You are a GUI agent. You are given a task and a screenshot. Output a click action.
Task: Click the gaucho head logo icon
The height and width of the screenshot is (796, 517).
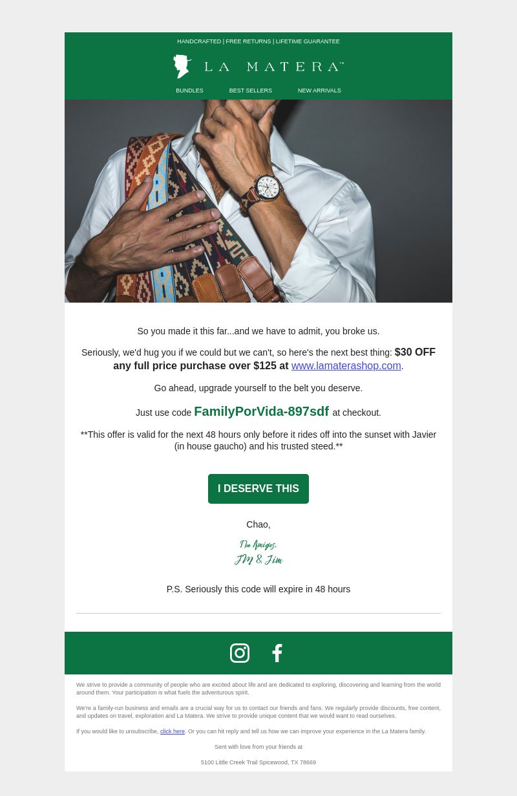click(x=182, y=67)
